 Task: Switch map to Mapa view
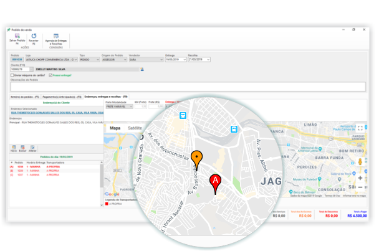click(x=115, y=128)
